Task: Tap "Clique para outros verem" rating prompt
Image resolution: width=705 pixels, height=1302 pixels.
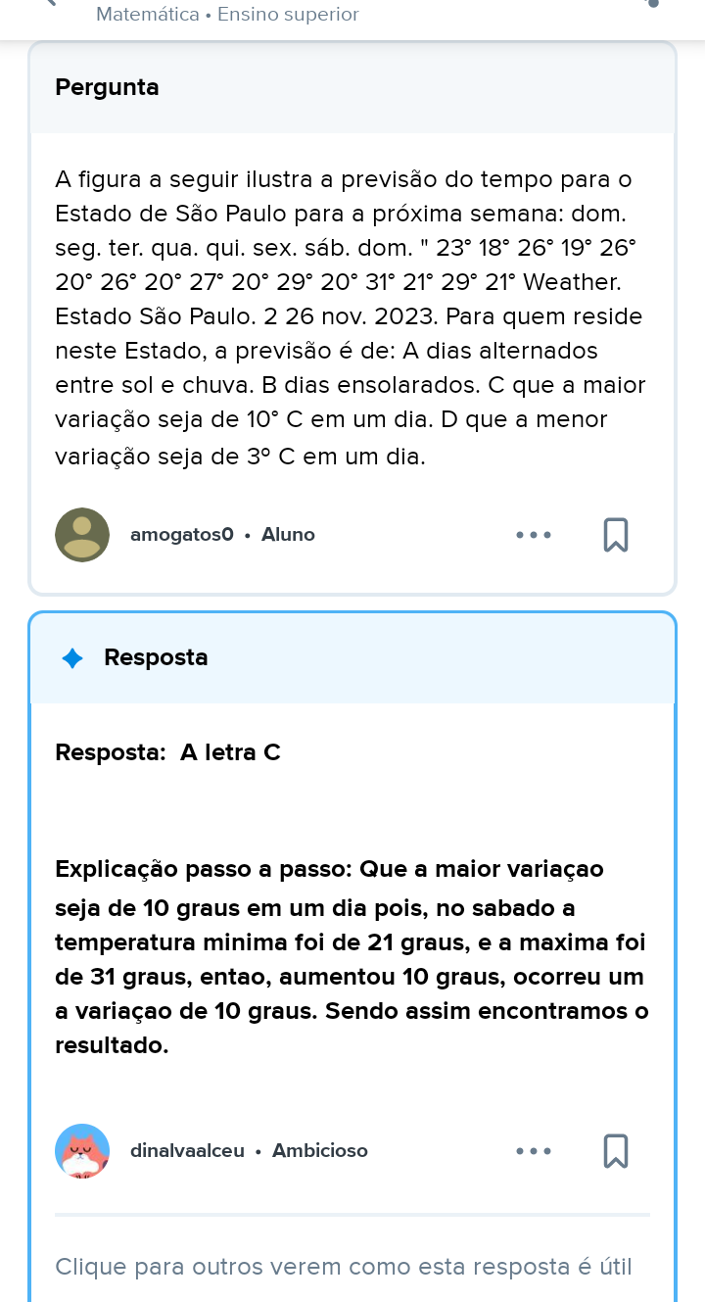Action: (x=344, y=1267)
